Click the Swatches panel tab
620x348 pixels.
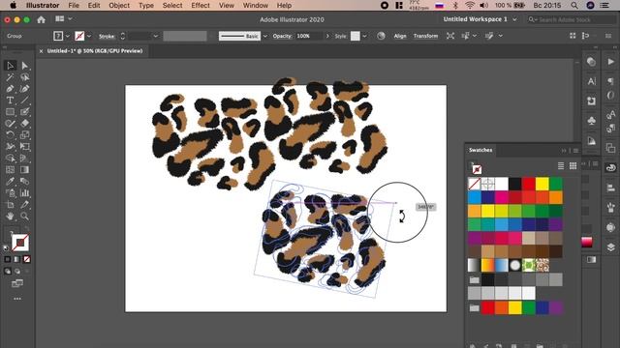point(480,150)
